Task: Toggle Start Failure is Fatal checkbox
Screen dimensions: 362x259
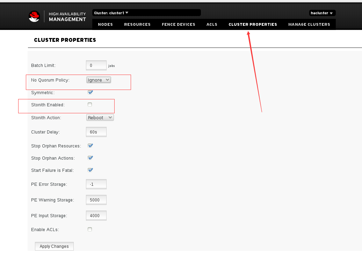Action: point(90,170)
